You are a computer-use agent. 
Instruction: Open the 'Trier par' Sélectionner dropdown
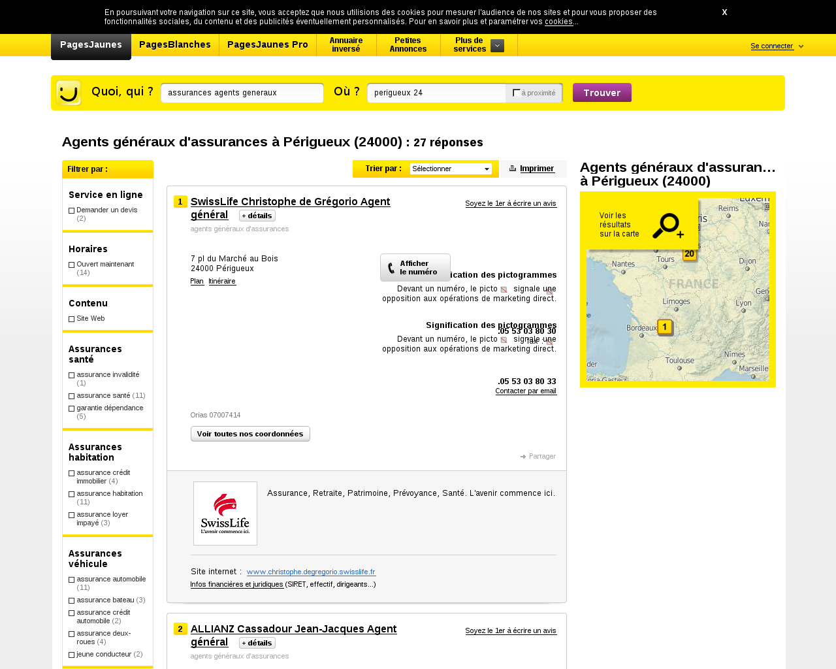tap(451, 169)
